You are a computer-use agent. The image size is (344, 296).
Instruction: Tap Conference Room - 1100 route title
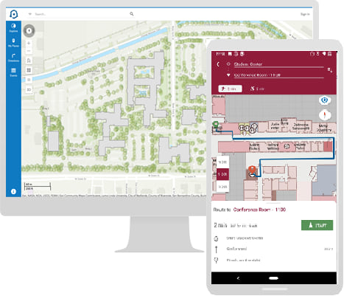click(x=259, y=210)
